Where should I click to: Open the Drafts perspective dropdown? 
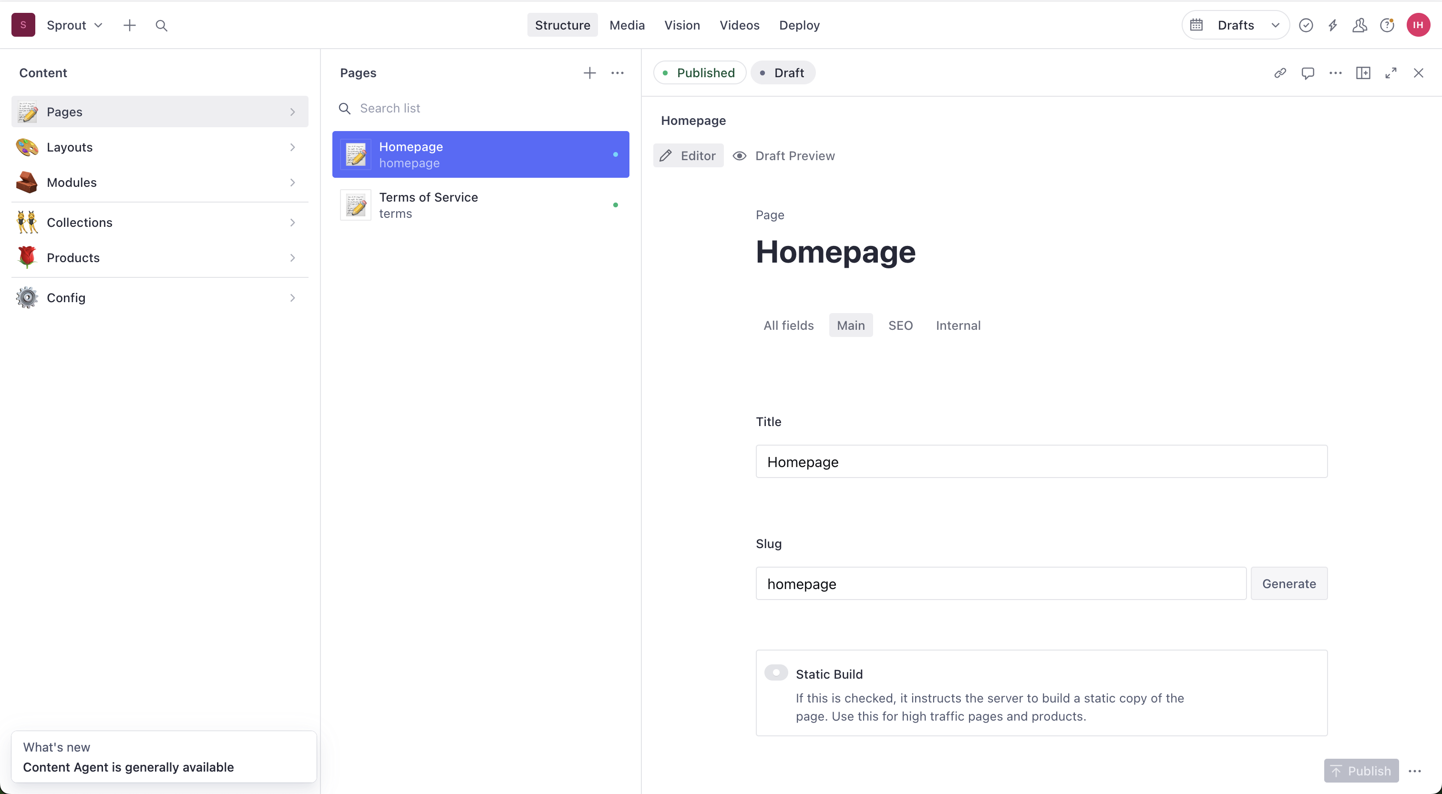pos(1235,25)
